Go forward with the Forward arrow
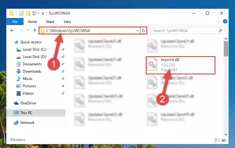This screenshot has width=235, height=148. [21, 31]
